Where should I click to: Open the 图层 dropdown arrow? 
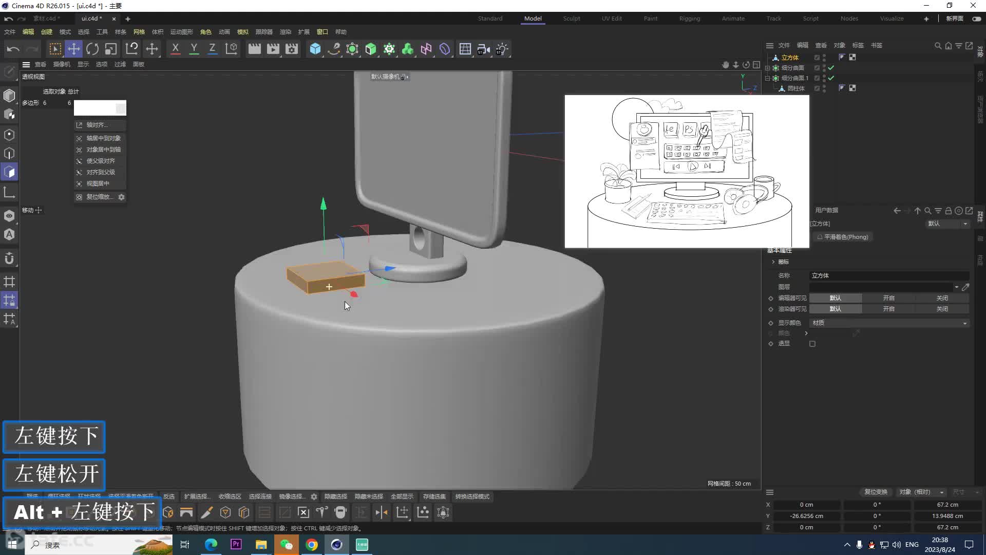tap(956, 287)
